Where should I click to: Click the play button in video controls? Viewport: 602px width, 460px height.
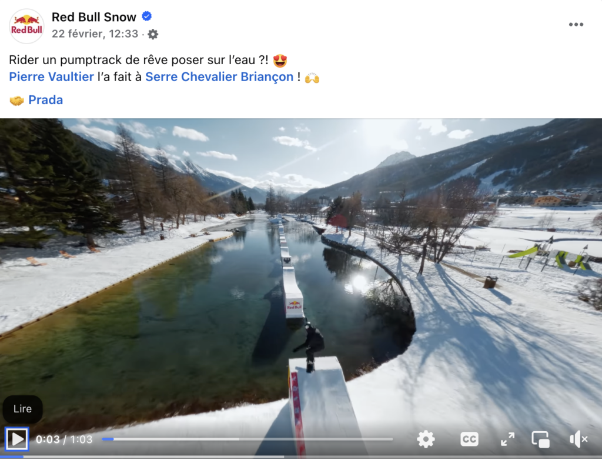[17, 439]
